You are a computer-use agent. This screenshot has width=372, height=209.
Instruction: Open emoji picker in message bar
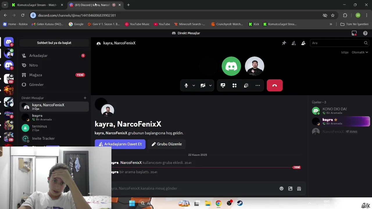point(281,188)
